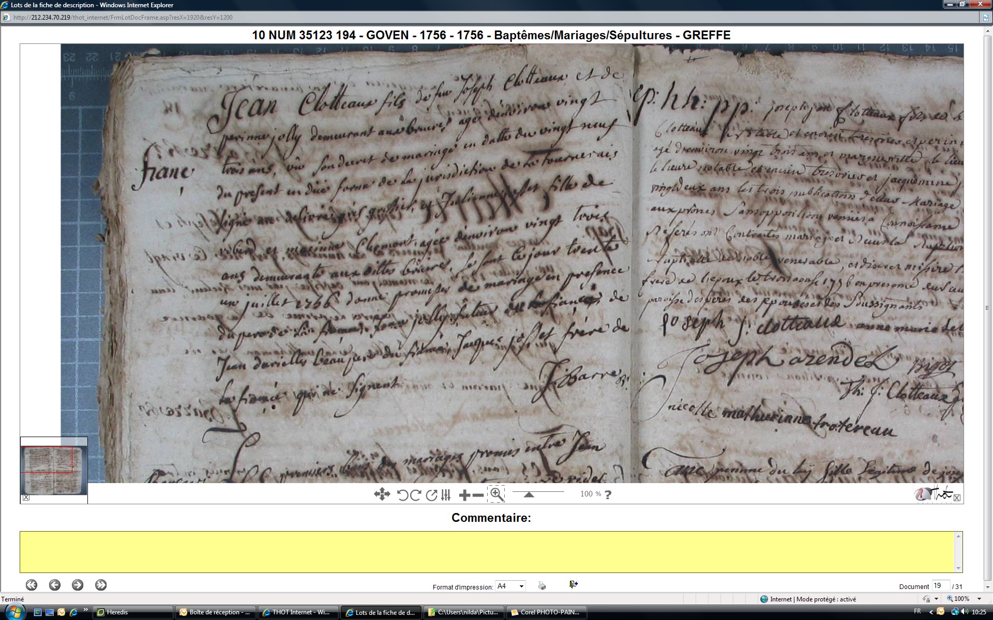This screenshot has height=620, width=993.
Task: Rotate image clockwise
Action: pyautogui.click(x=415, y=495)
